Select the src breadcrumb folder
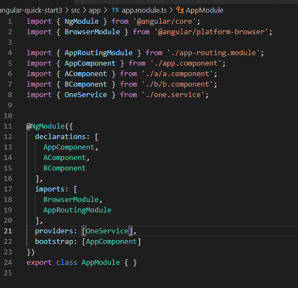This screenshot has height=288, width=298. coord(76,10)
